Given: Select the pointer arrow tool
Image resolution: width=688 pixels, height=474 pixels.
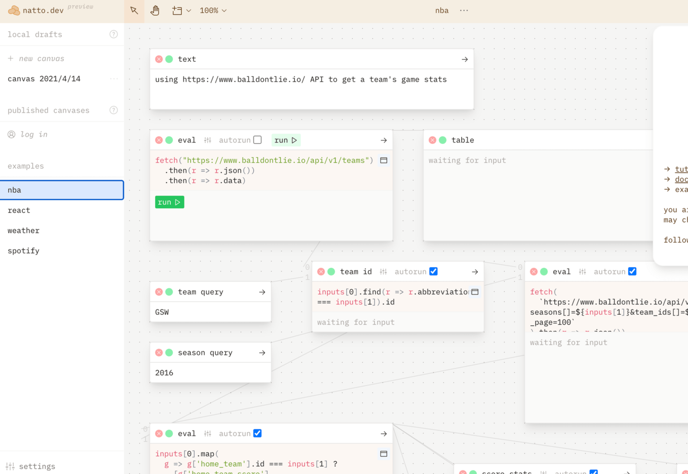Looking at the screenshot, I should [134, 11].
